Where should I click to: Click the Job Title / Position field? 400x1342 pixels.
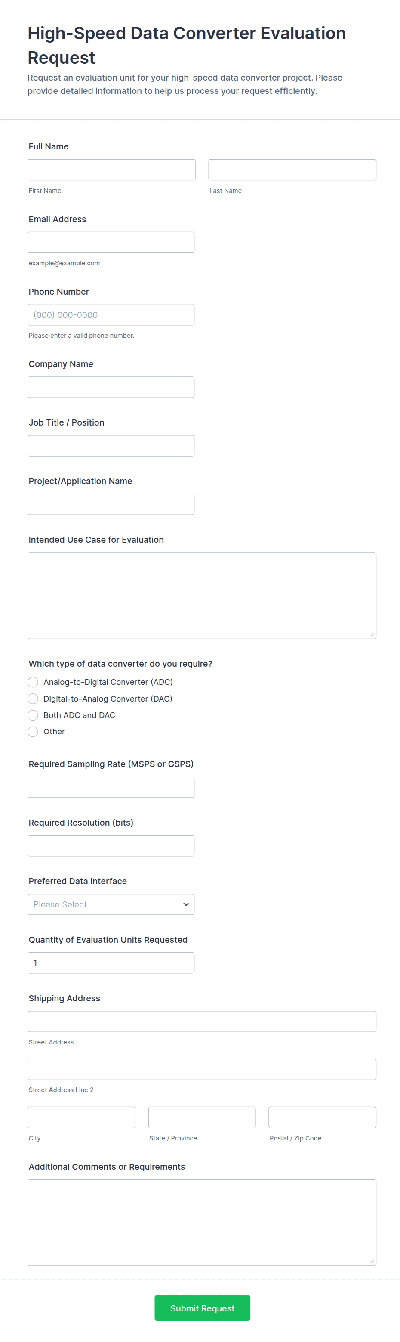click(111, 445)
